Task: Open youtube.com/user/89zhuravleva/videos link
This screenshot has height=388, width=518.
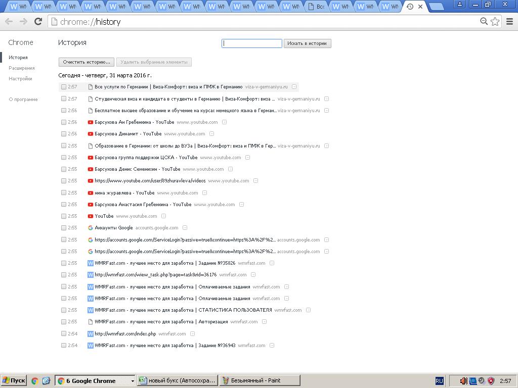Action: click(x=150, y=181)
